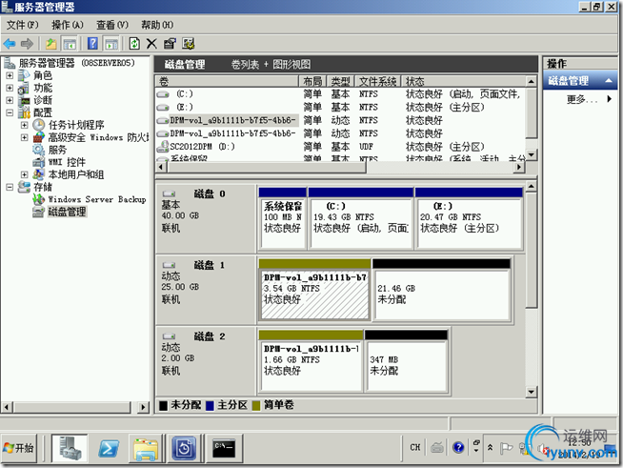
Task: Sort by 卷 column header
Action: click(227, 81)
